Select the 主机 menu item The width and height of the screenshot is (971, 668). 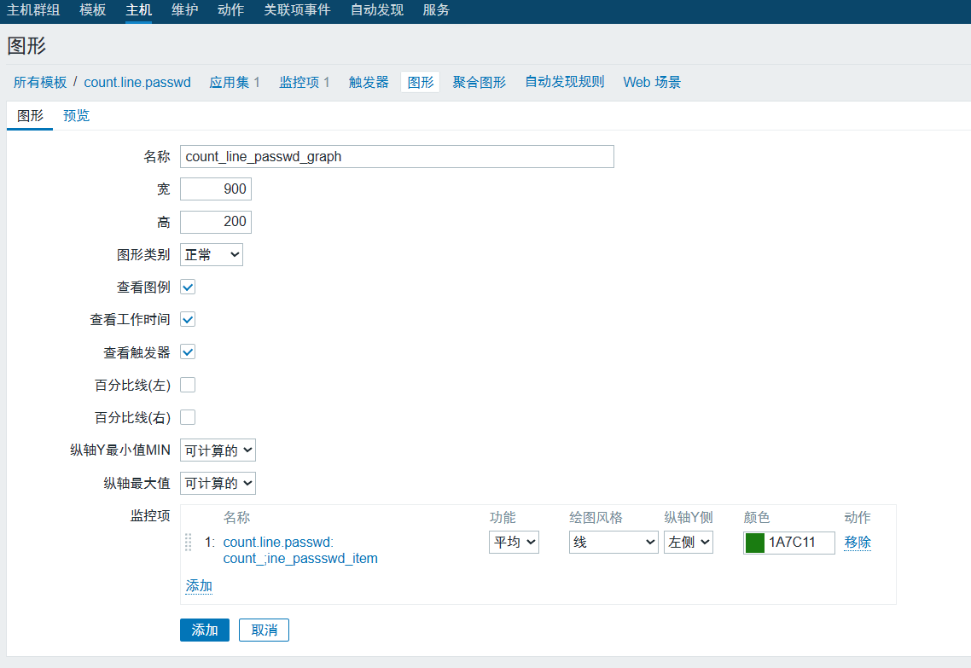click(x=138, y=10)
